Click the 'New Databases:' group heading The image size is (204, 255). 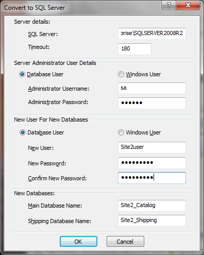[35, 193]
